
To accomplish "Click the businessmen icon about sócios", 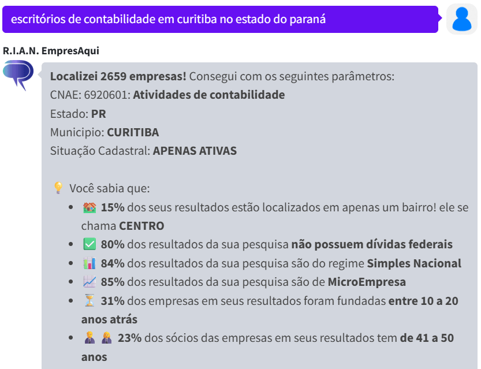I will [x=90, y=337].
